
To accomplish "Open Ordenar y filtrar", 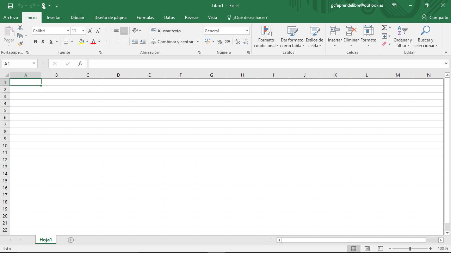I will pyautogui.click(x=402, y=37).
